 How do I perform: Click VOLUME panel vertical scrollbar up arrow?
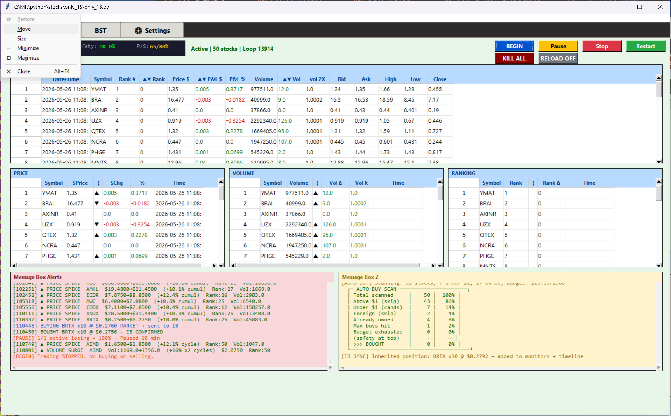(440, 182)
